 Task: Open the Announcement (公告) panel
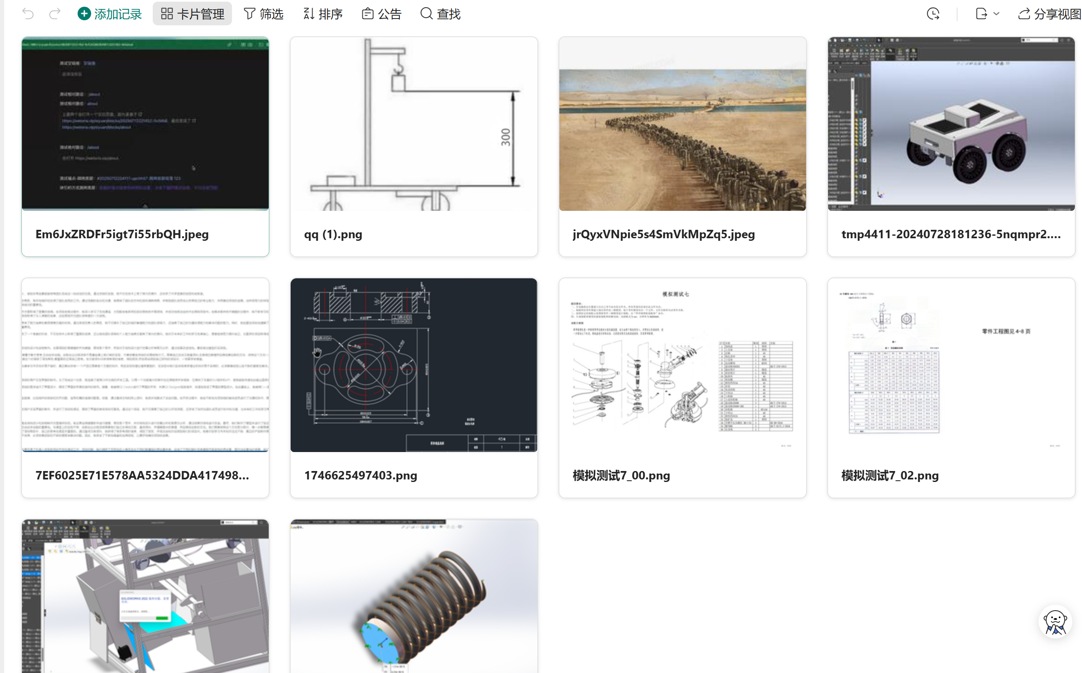tap(382, 14)
